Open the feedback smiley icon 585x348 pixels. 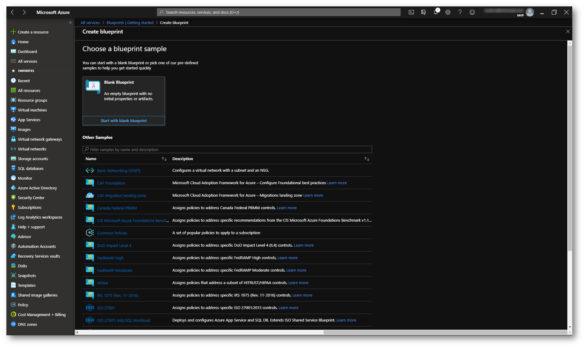point(472,12)
